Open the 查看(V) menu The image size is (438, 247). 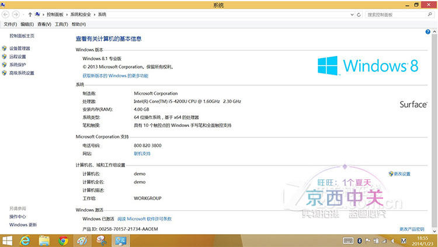(44, 24)
